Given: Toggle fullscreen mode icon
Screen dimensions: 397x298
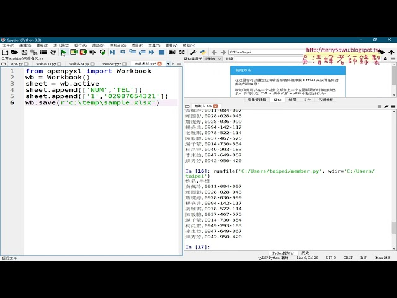Looking at the screenshot, I should pos(182,52).
